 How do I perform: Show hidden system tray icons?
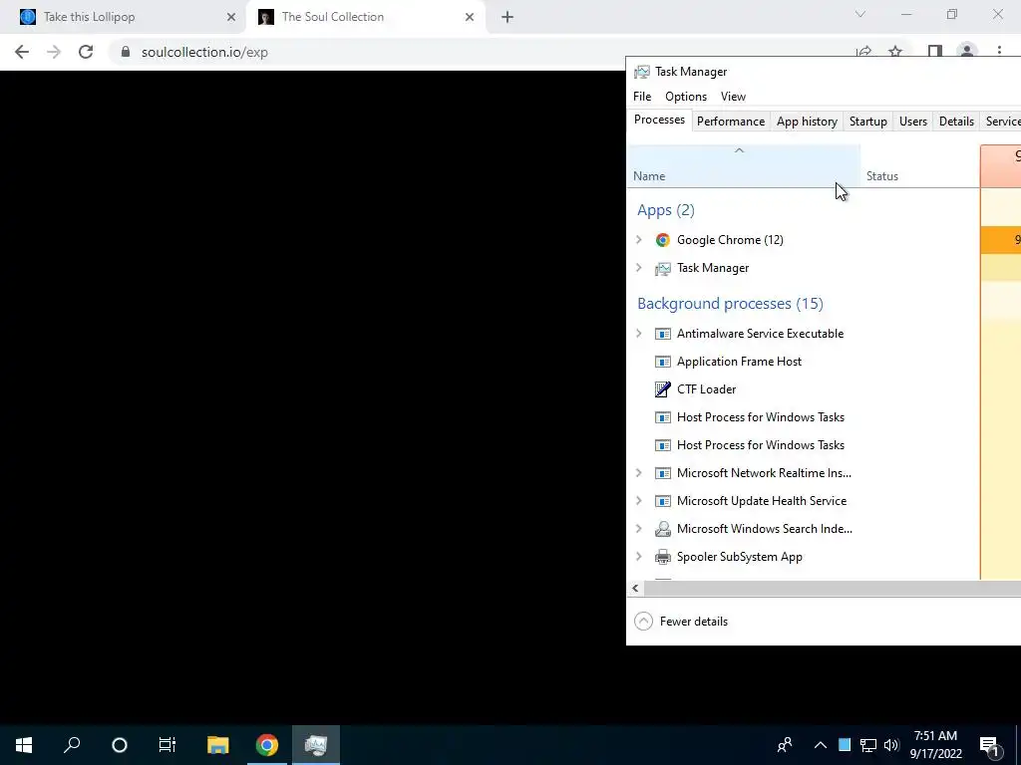[x=821, y=745]
